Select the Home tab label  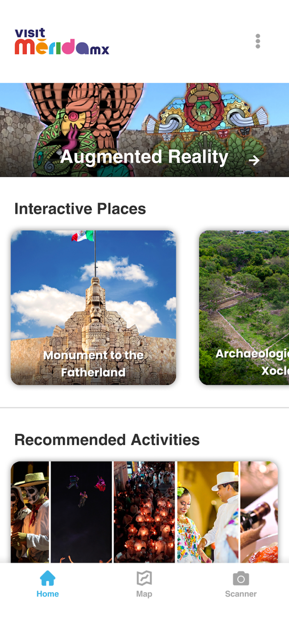[47, 593]
